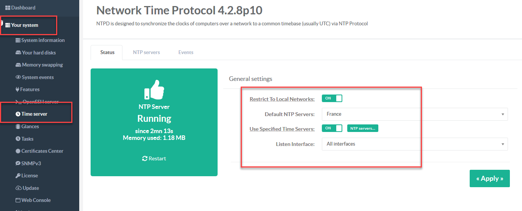The image size is (522, 211).
Task: Click the Certificates Center badge icon
Action: (x=18, y=151)
